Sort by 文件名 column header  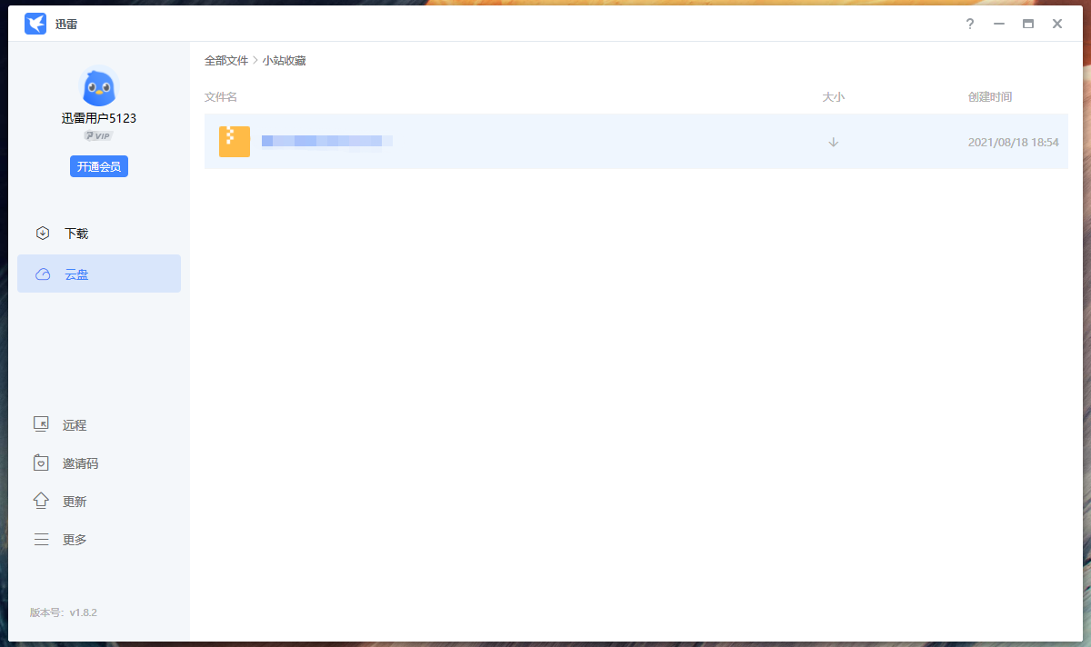221,97
